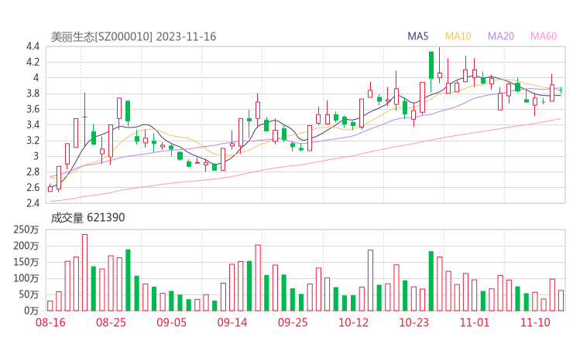
Task: Click the MA5 legend label
Action: point(417,36)
